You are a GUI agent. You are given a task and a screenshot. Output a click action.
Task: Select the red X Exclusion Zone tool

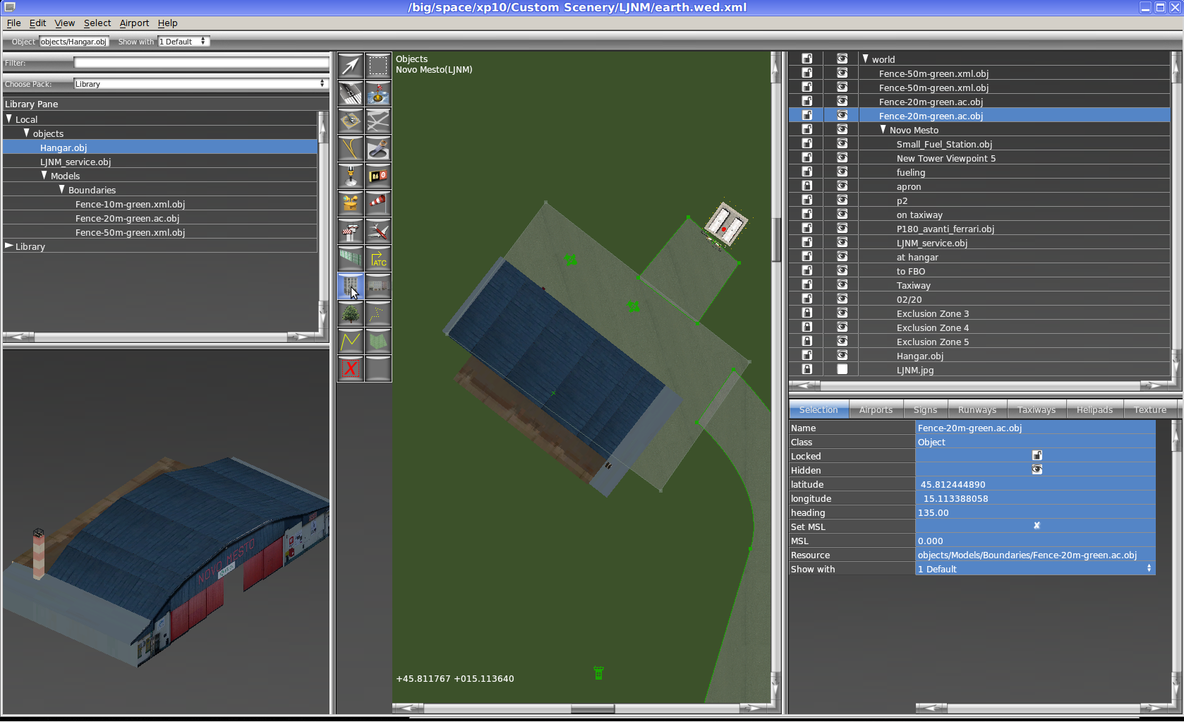click(351, 368)
